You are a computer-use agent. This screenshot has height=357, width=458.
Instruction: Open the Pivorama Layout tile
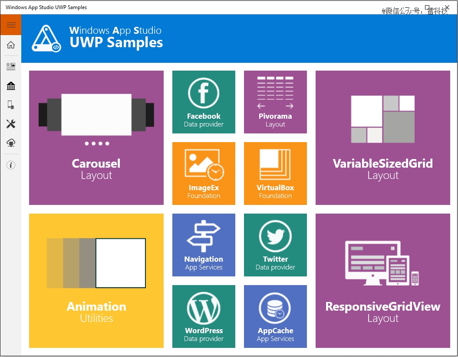[275, 102]
